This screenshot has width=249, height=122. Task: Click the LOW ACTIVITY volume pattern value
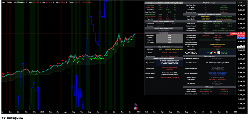[x=217, y=38]
